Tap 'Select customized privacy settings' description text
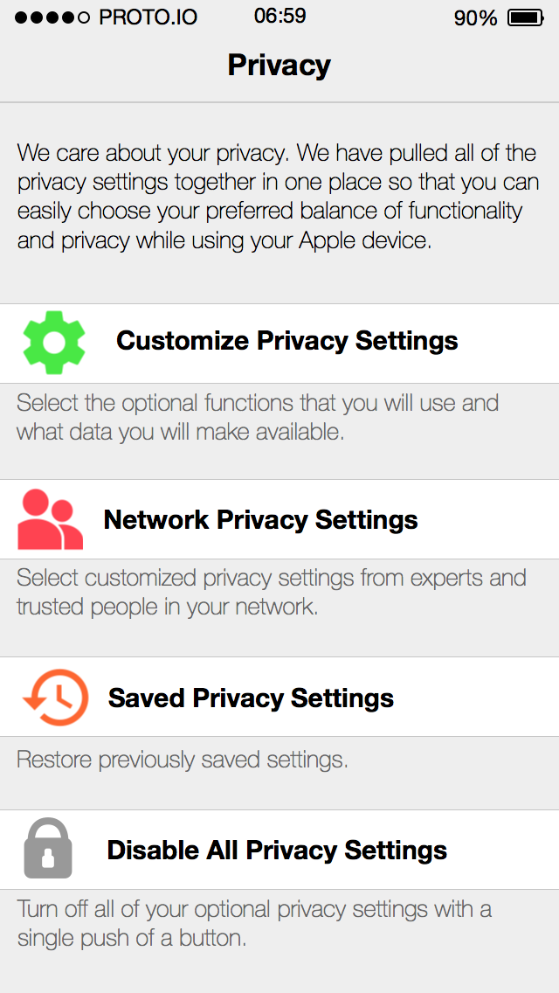Screen dimensions: 559x993 tap(271, 592)
